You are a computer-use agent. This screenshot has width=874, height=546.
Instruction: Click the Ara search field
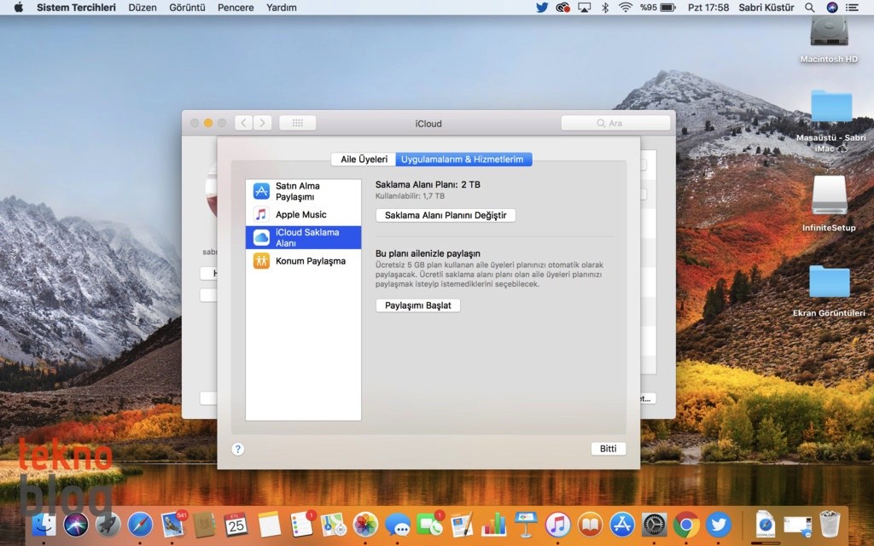(615, 123)
